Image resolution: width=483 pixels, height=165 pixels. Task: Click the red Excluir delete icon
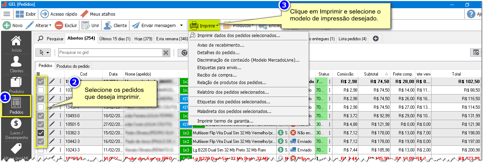point(59,26)
